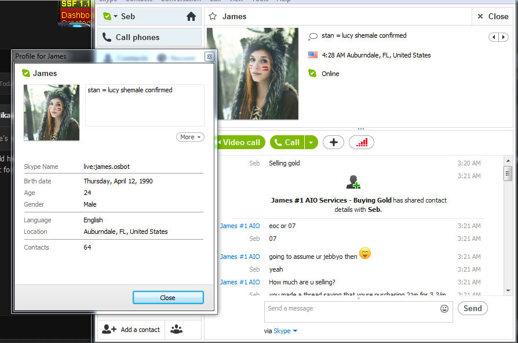Create a new group icon

[176, 330]
